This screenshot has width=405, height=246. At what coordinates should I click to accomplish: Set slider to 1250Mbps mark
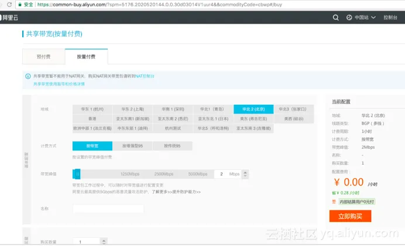(x=130, y=174)
